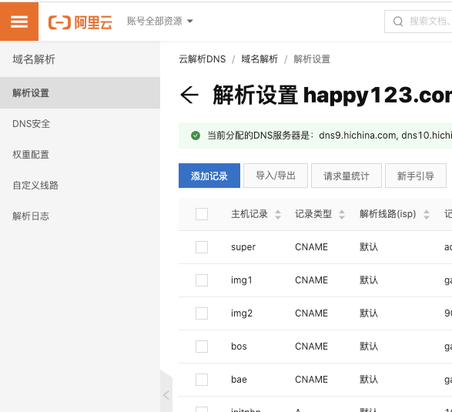Open the orange hamburger menu
This screenshot has height=412, width=452.
pos(19,22)
